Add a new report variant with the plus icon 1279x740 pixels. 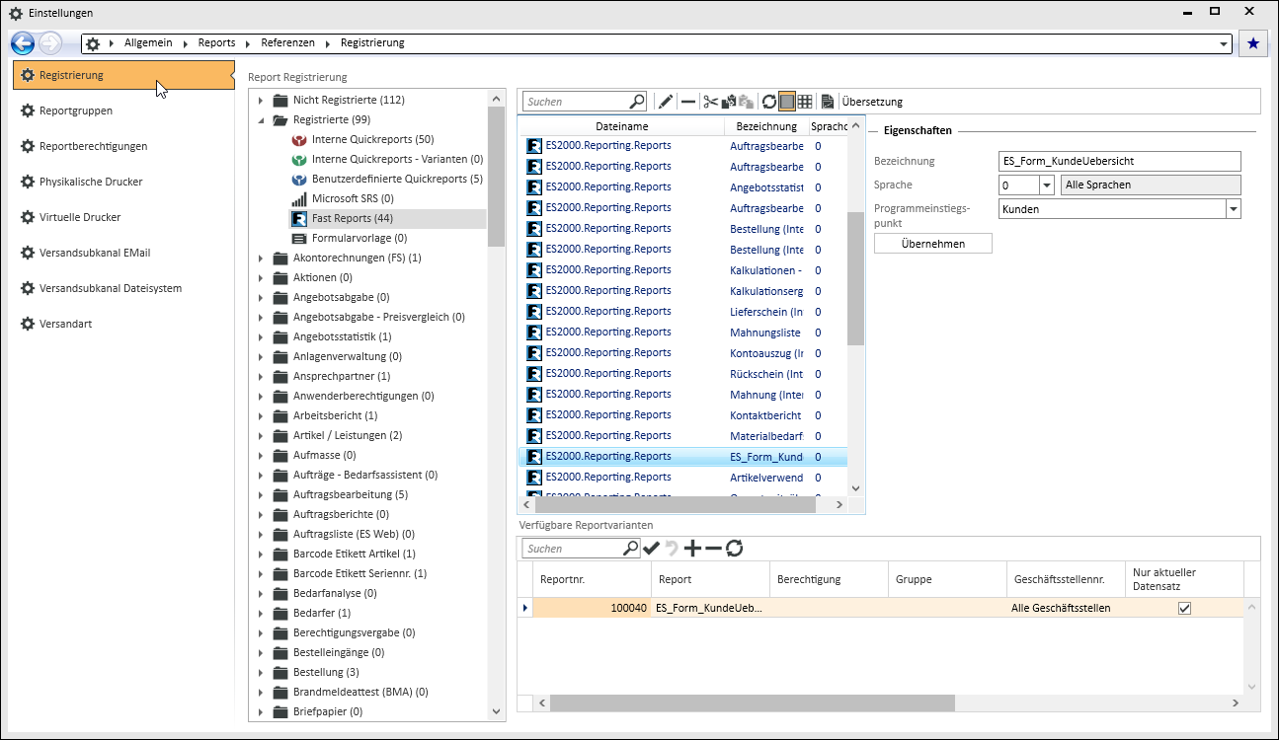(692, 549)
